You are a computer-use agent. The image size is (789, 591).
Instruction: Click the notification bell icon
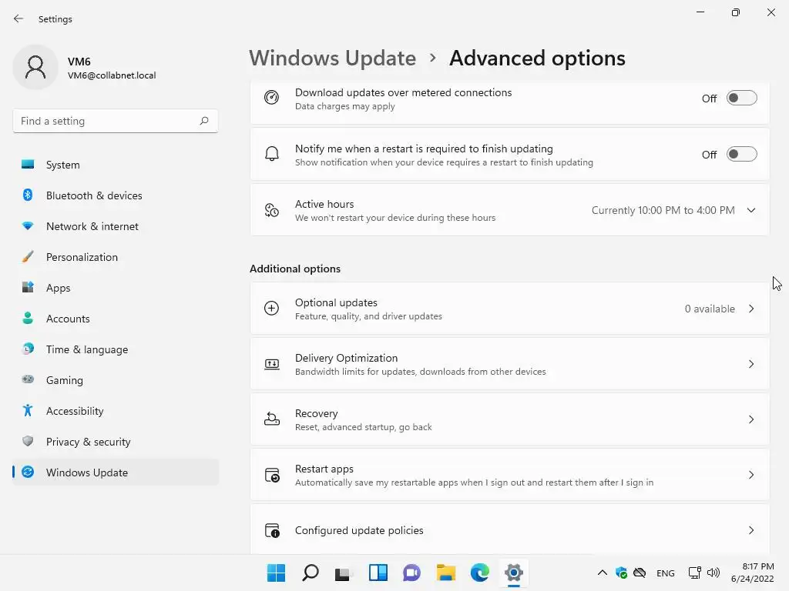272,154
